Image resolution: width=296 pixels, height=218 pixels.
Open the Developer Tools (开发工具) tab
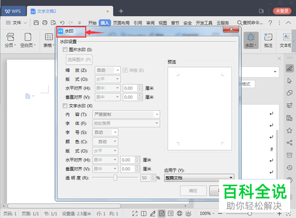(204, 23)
